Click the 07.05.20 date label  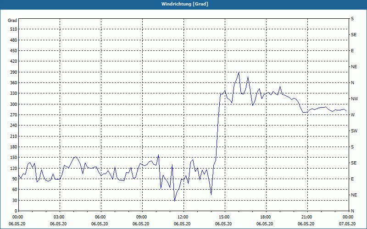coord(347,224)
